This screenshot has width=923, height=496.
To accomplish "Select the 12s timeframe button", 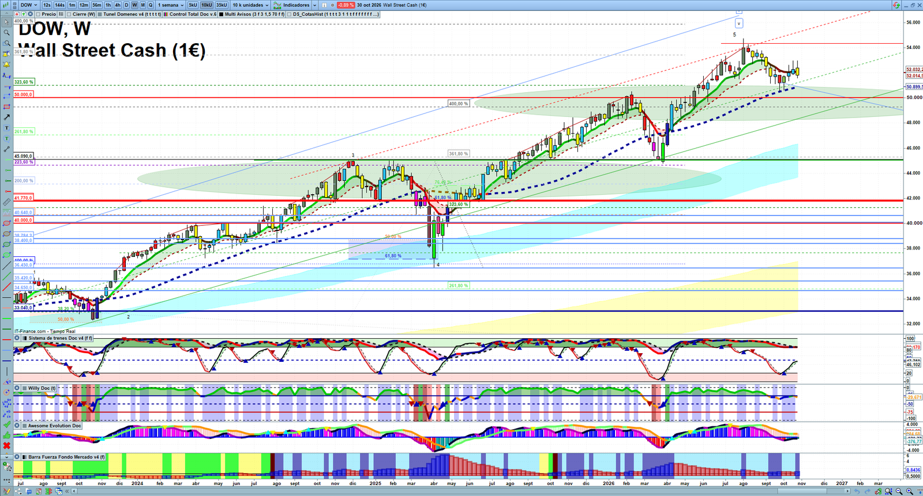I will [x=47, y=5].
